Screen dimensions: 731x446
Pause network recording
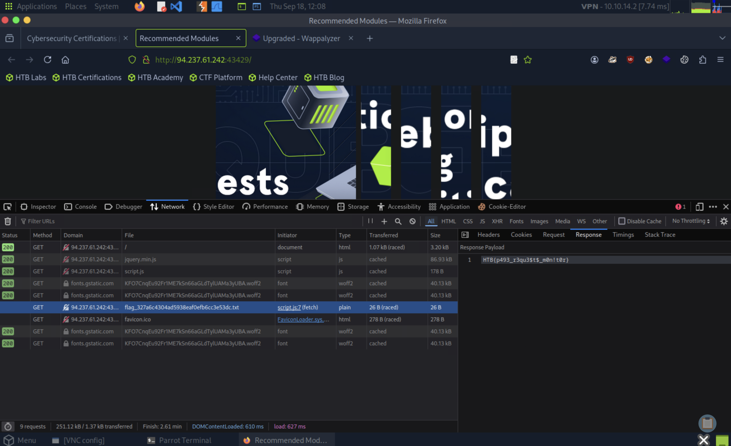(370, 221)
